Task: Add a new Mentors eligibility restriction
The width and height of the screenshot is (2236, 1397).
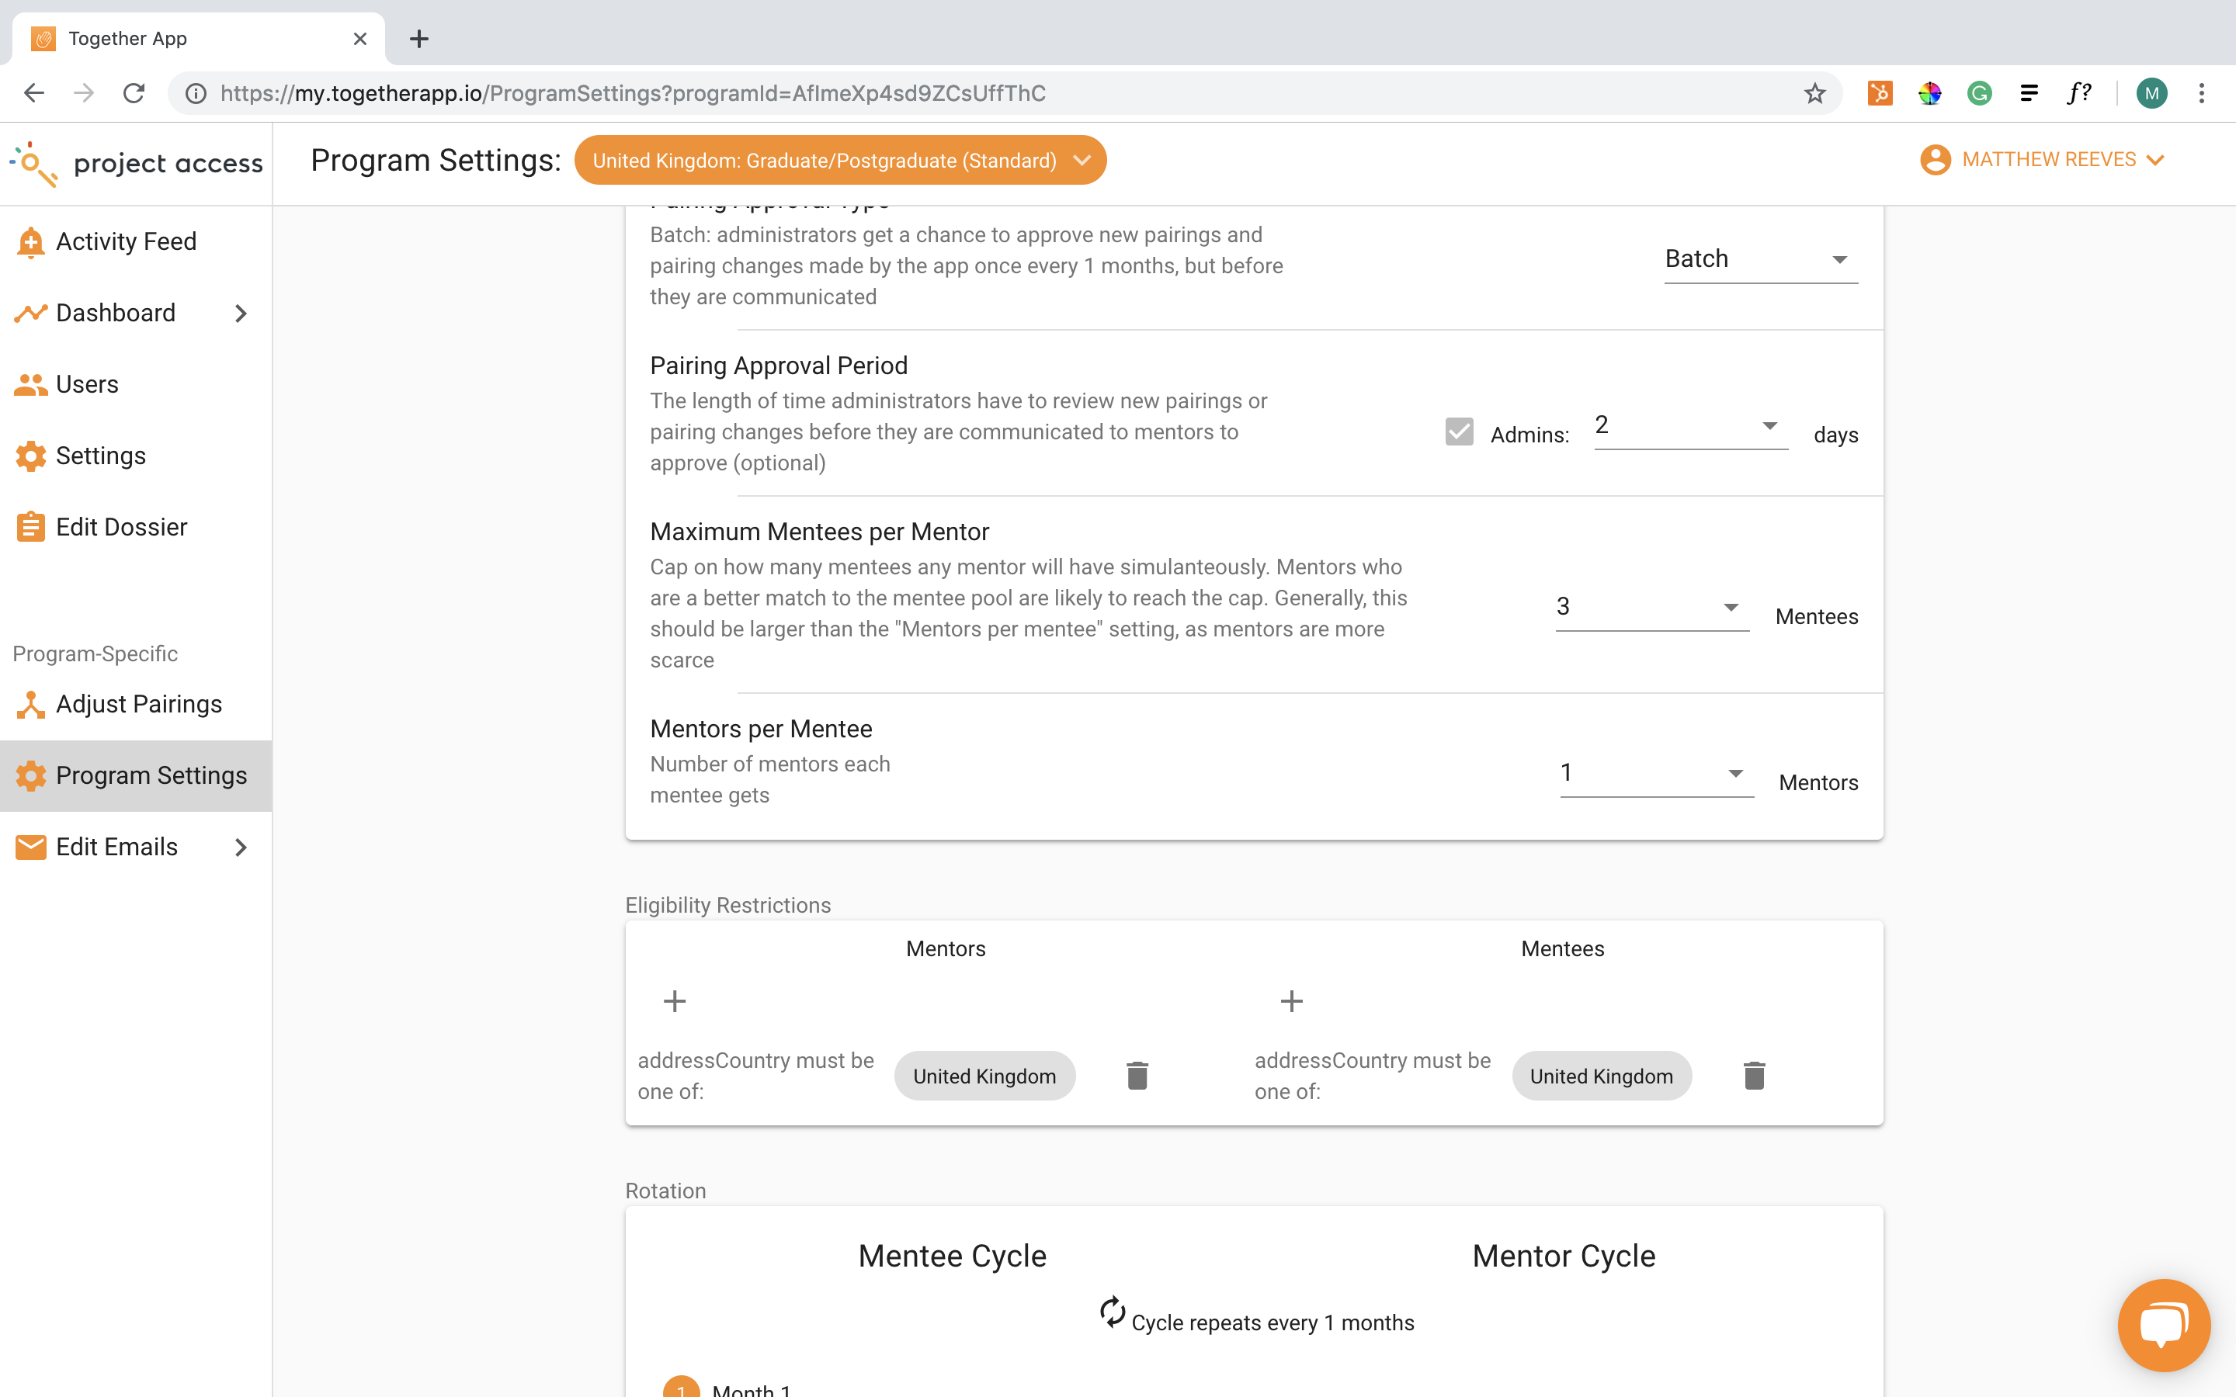Action: 675,1000
